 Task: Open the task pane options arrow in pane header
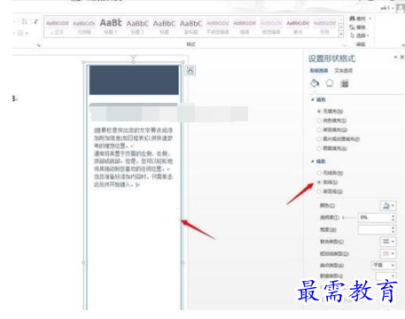tap(395, 58)
